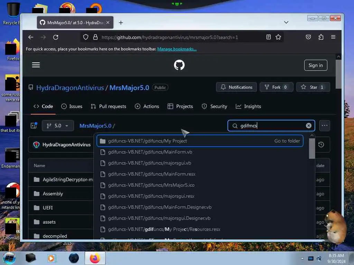Screen dimensions: 354x265
Task: Open the Insights tab
Action: (x=248, y=106)
